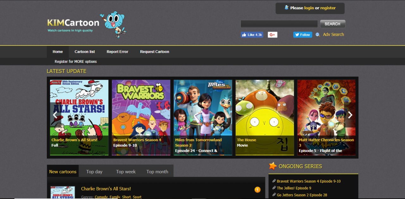Click 'Watch cartoons in high quality' tagline
This screenshot has width=405, height=199.
(x=70, y=31)
